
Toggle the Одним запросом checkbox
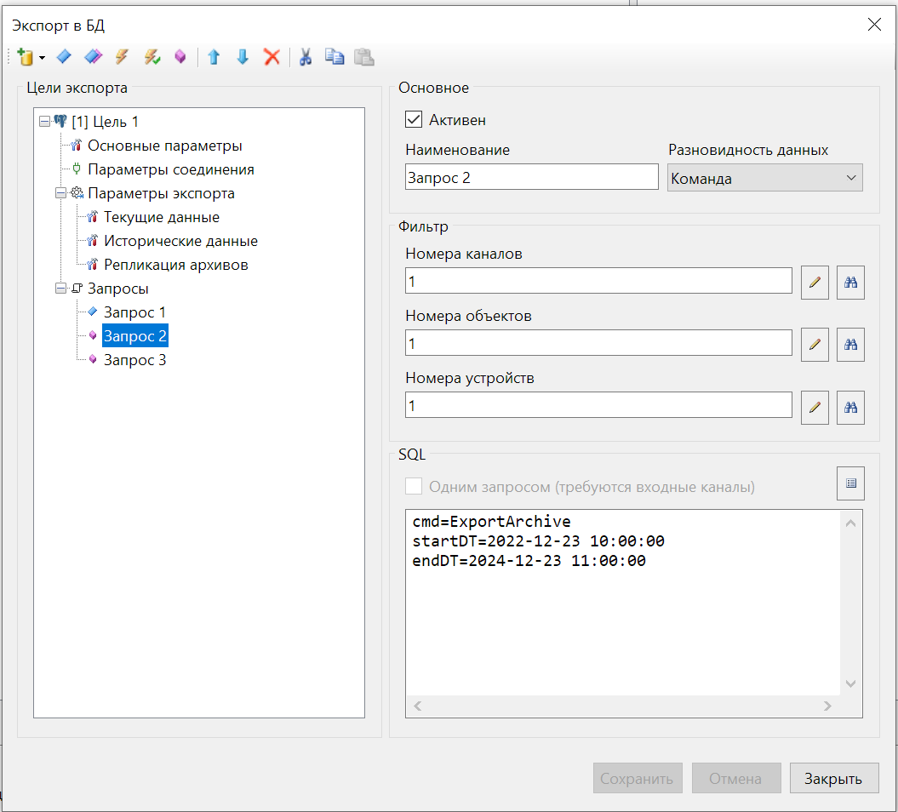coord(414,486)
